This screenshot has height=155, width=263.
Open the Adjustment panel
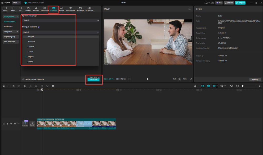click(70, 9)
